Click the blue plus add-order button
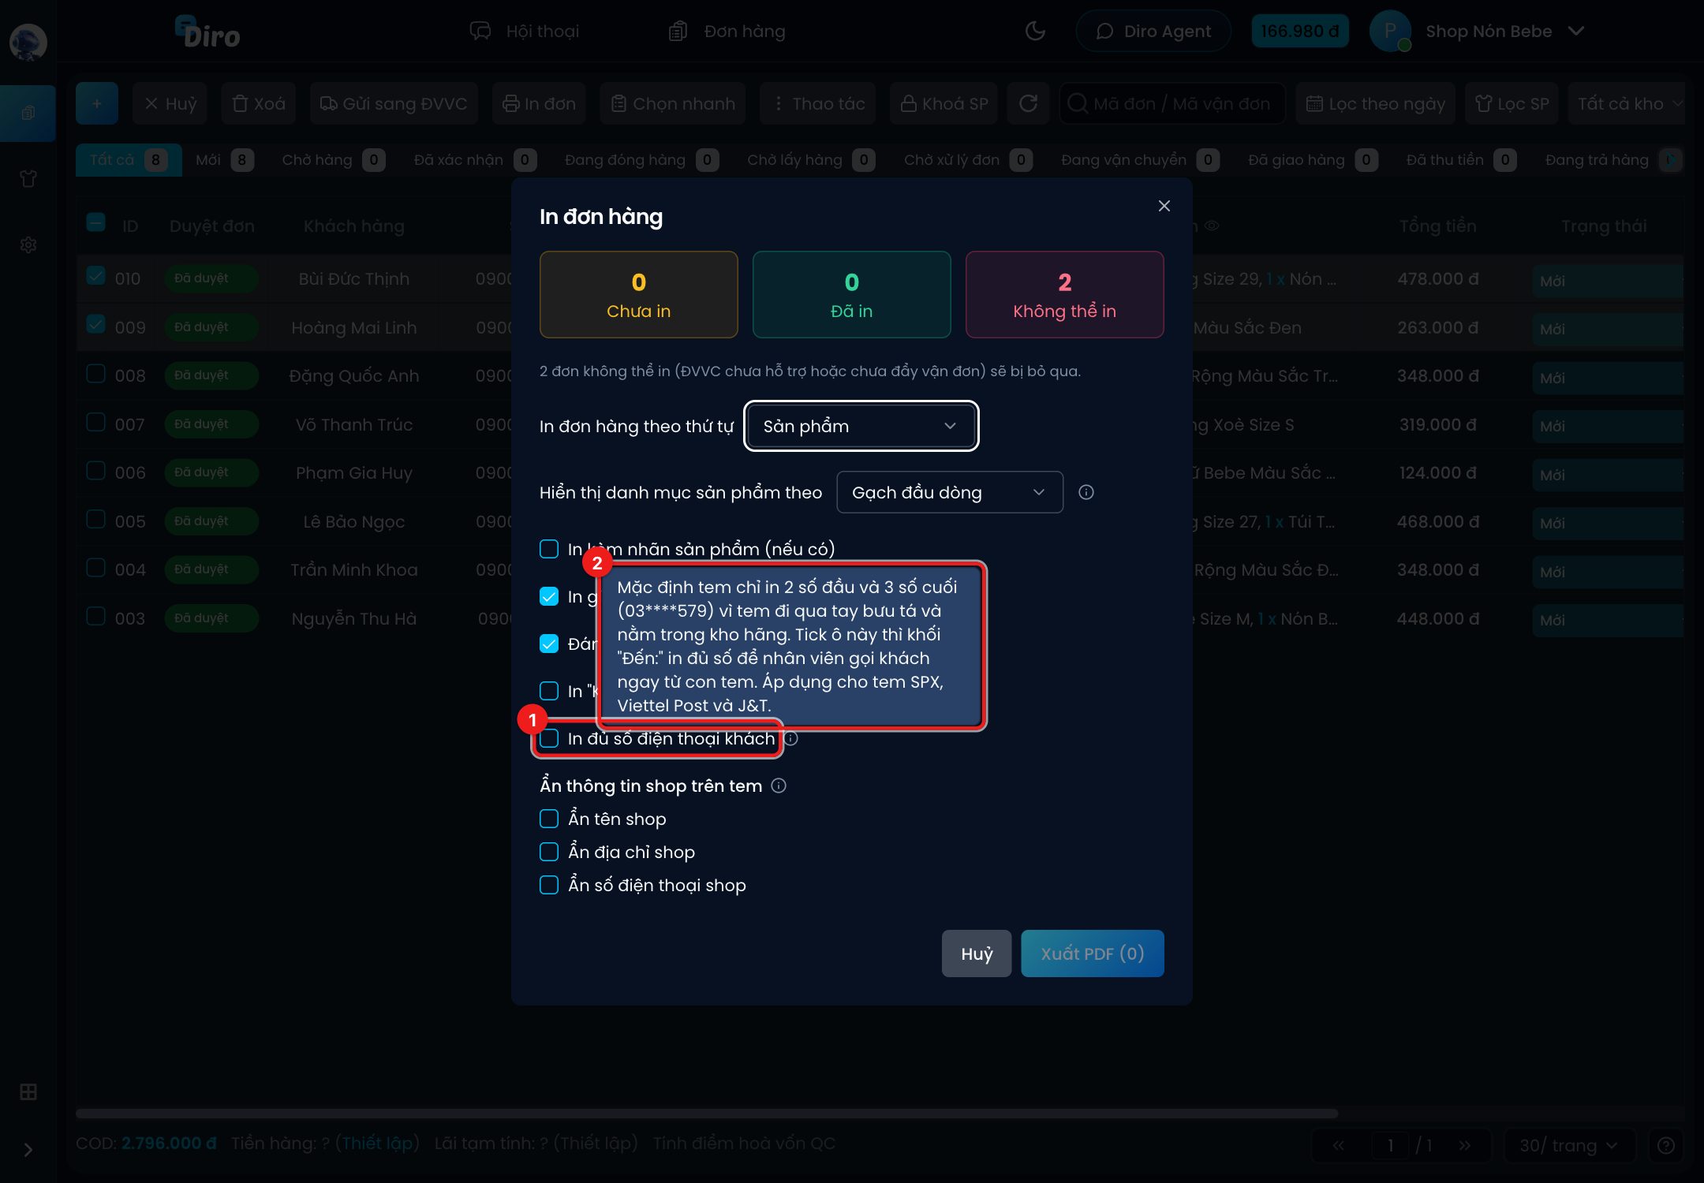 point(97,103)
